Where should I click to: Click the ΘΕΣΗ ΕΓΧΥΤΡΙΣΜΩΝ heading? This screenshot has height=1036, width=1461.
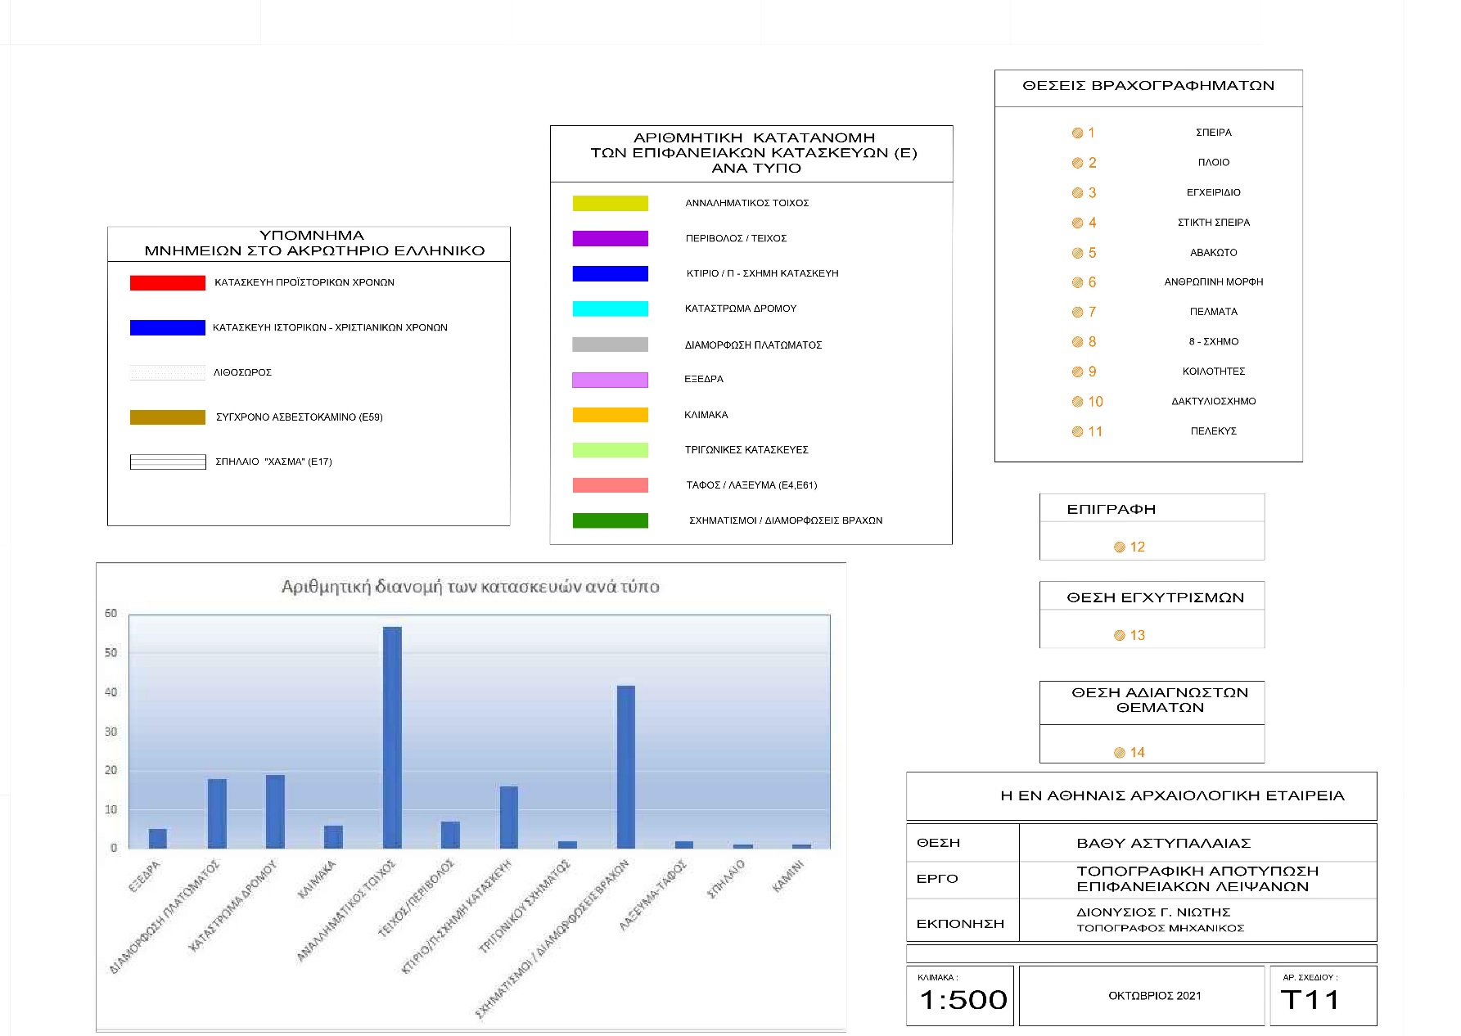coord(1155,597)
